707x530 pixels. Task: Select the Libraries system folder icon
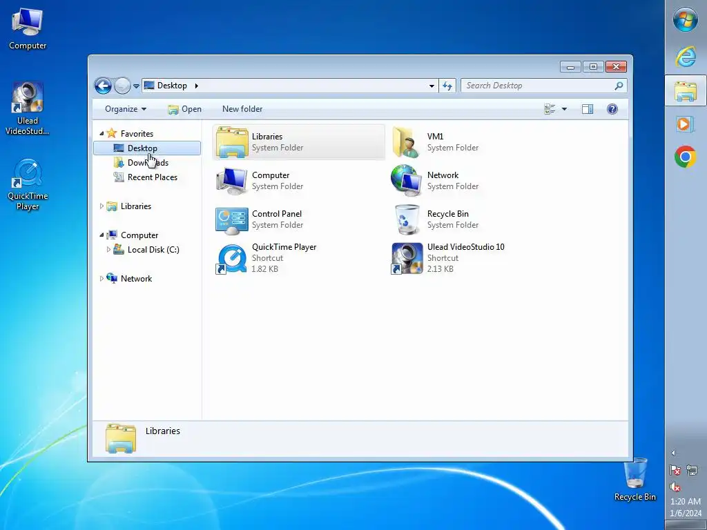click(x=232, y=142)
